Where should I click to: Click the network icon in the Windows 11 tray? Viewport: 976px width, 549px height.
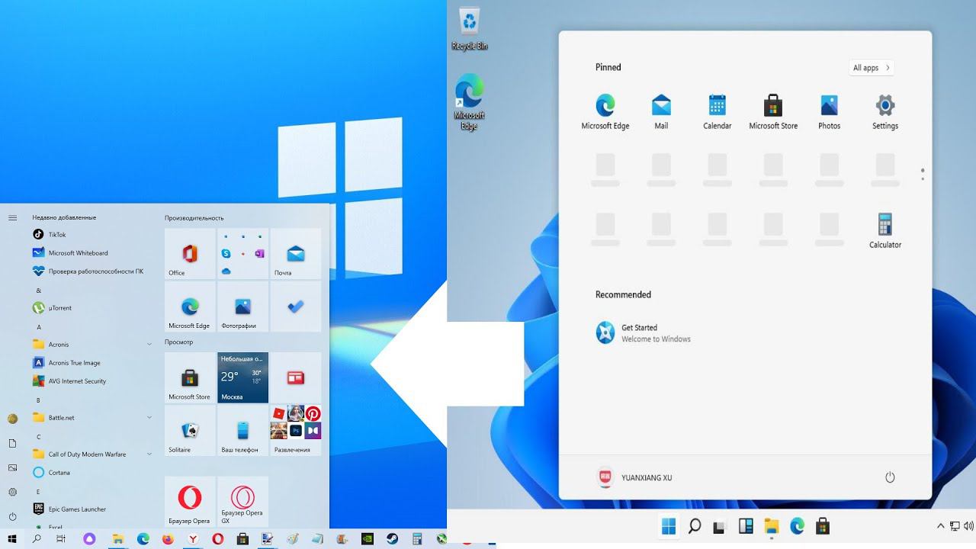coord(955,525)
